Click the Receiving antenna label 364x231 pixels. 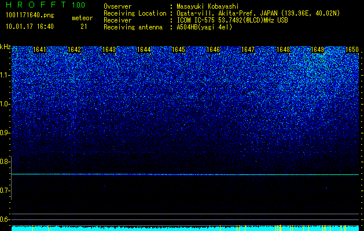(x=133, y=27)
